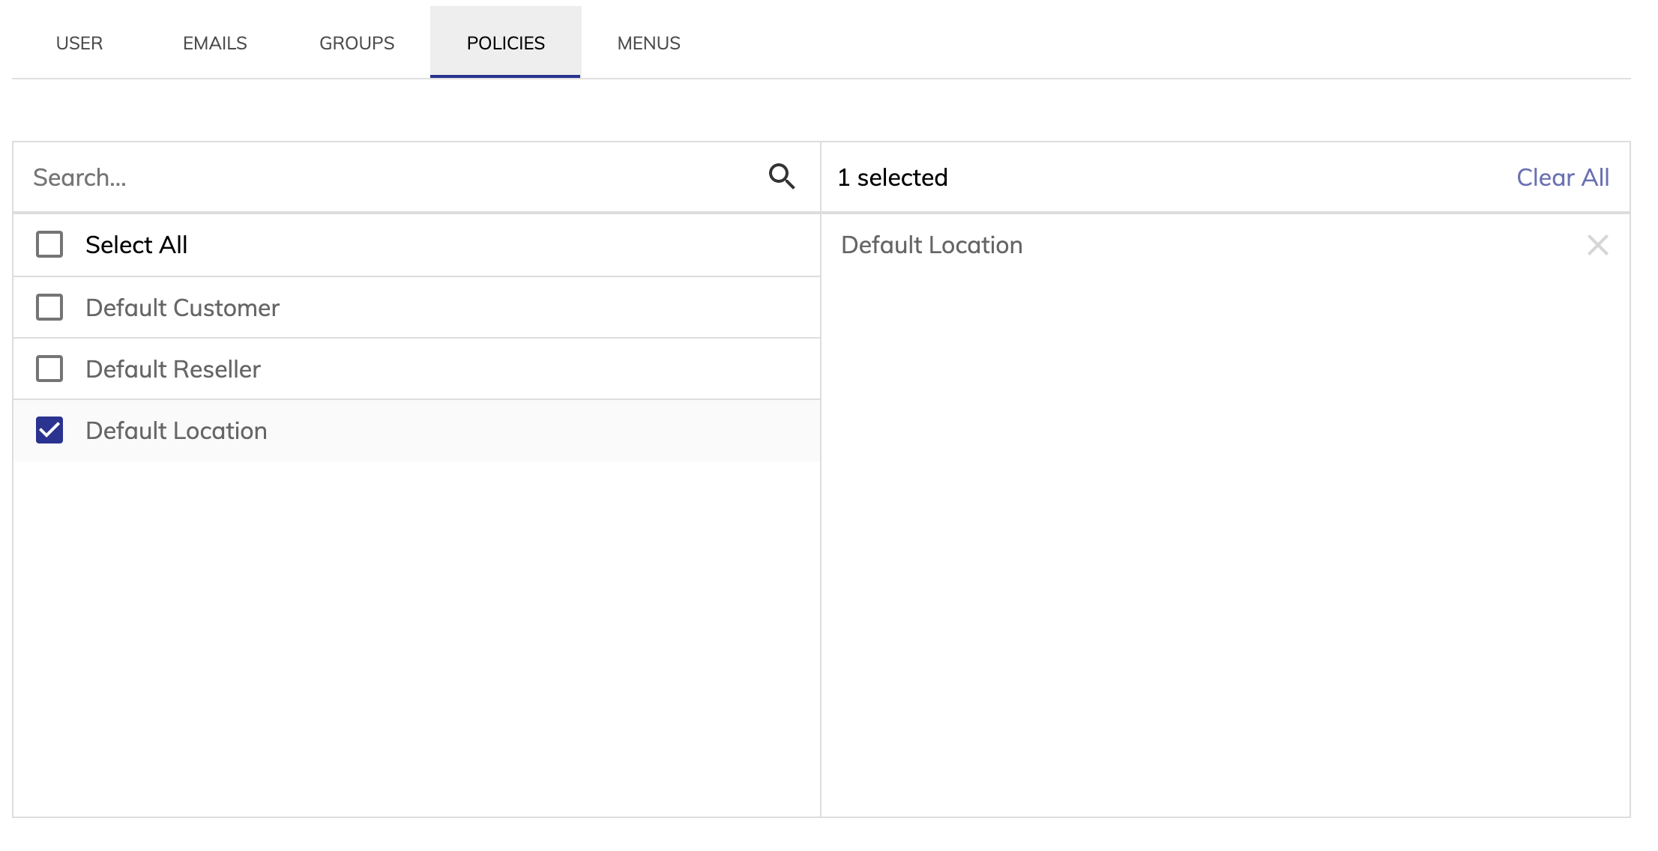Uncheck the Default Location checkbox
This screenshot has height=851, width=1658.
tap(49, 430)
